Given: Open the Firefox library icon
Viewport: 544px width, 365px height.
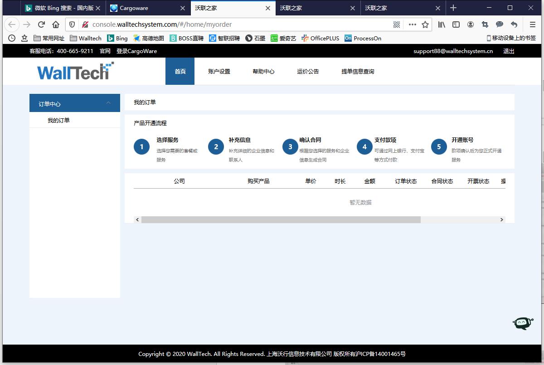Looking at the screenshot, I should tap(442, 24).
